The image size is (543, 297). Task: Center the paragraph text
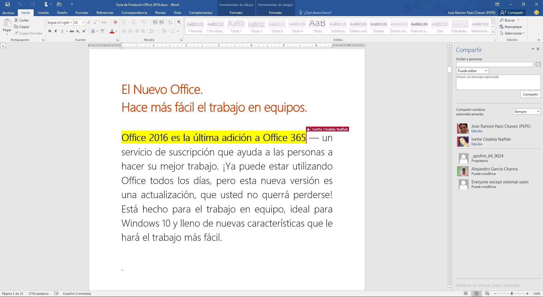(x=130, y=31)
